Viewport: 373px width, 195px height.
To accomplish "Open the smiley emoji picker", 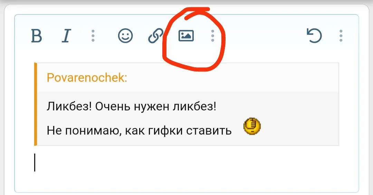I will [125, 36].
